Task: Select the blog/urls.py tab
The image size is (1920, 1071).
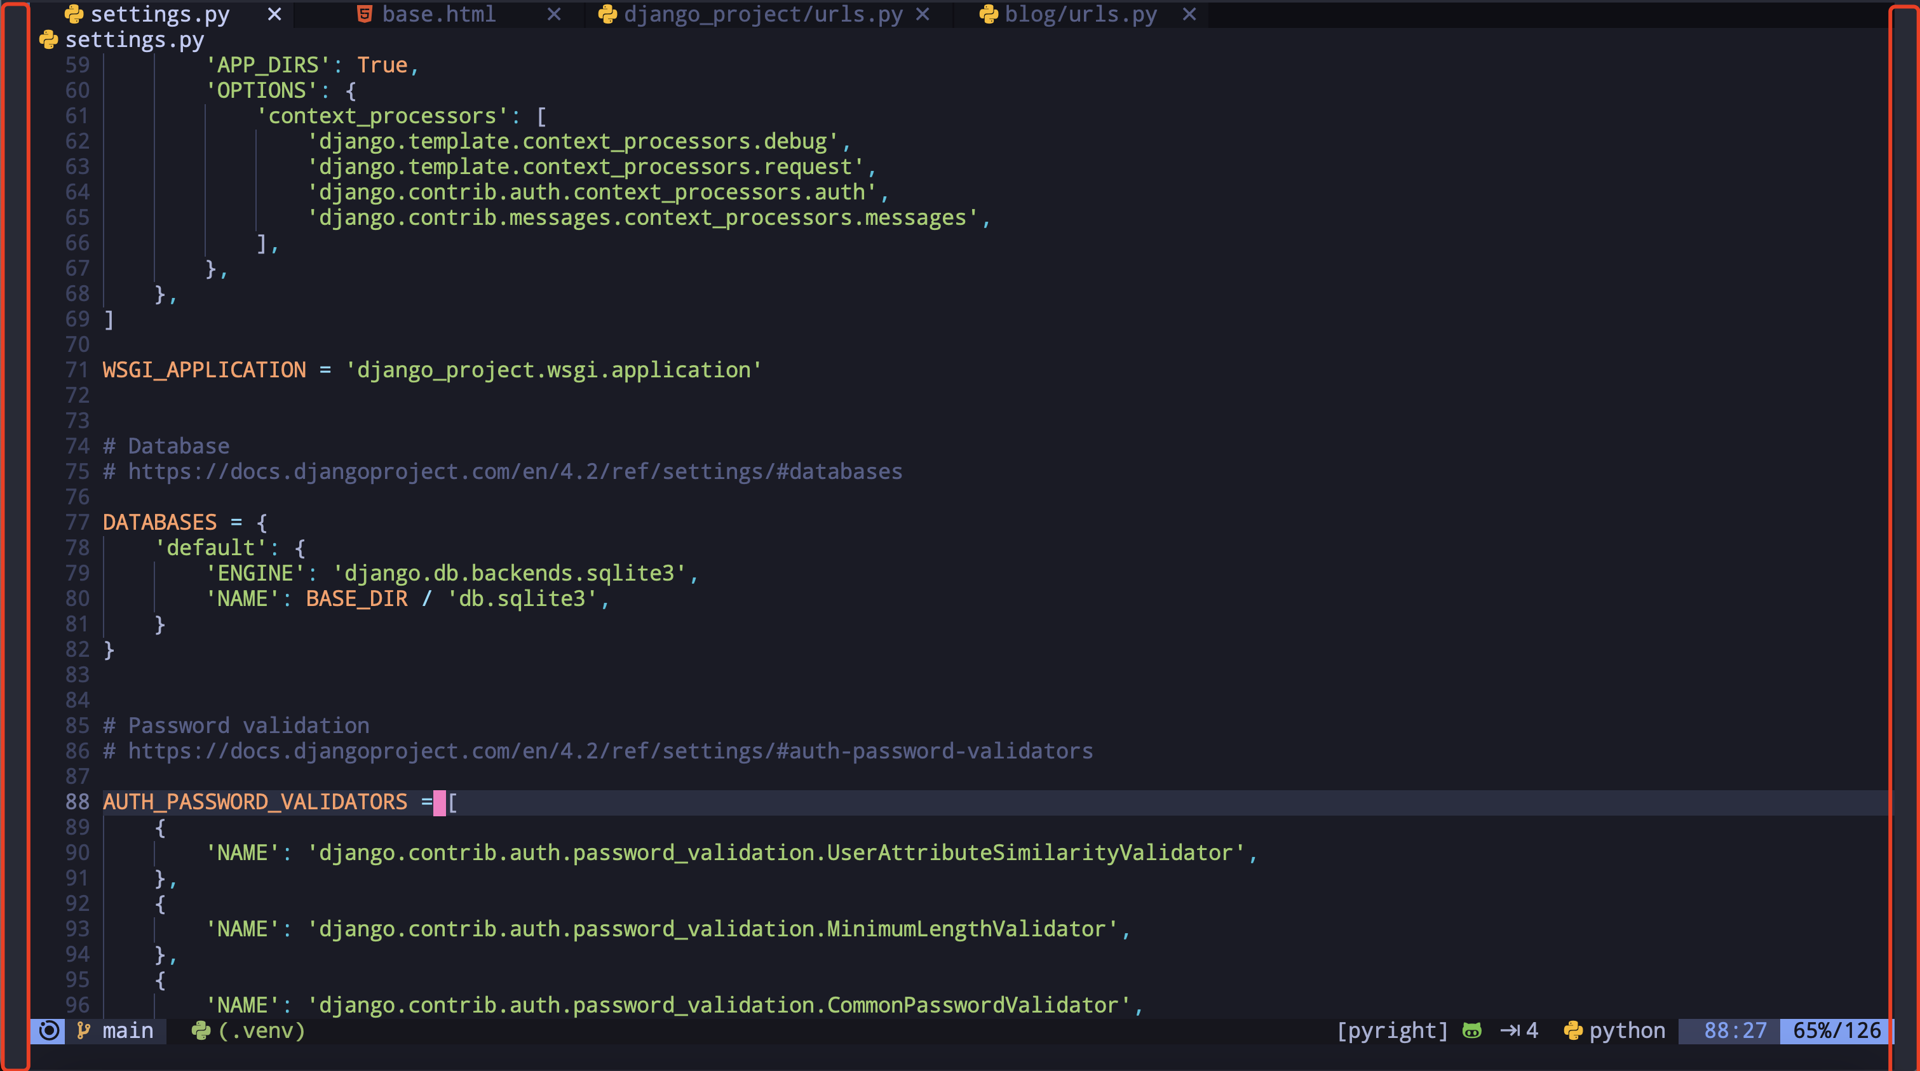Action: (x=1081, y=13)
